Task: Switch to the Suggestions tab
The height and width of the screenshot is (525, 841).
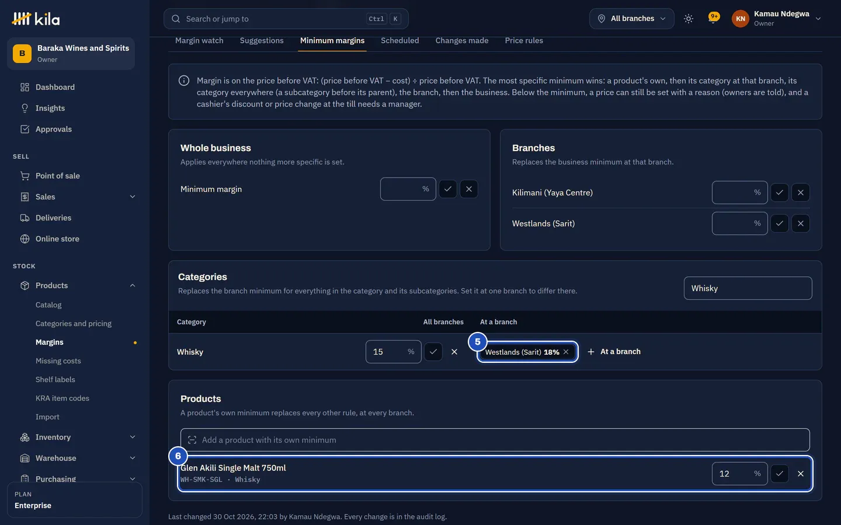Action: coord(262,40)
